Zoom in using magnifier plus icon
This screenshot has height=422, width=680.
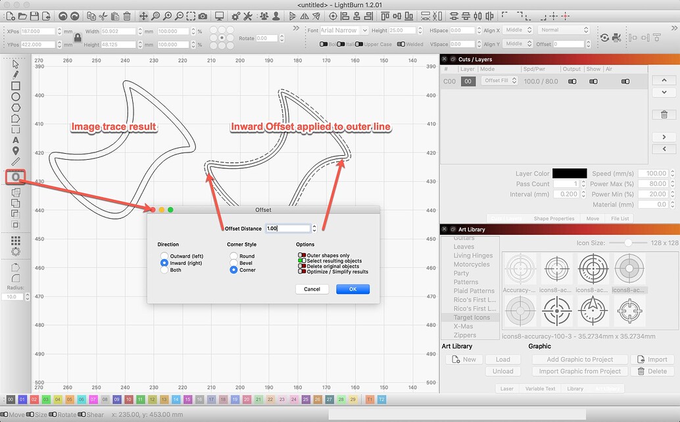click(167, 16)
